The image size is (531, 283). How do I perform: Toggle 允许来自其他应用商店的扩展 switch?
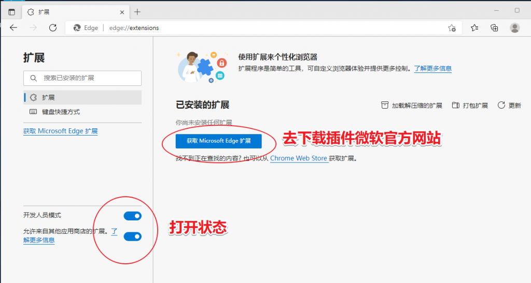[132, 236]
